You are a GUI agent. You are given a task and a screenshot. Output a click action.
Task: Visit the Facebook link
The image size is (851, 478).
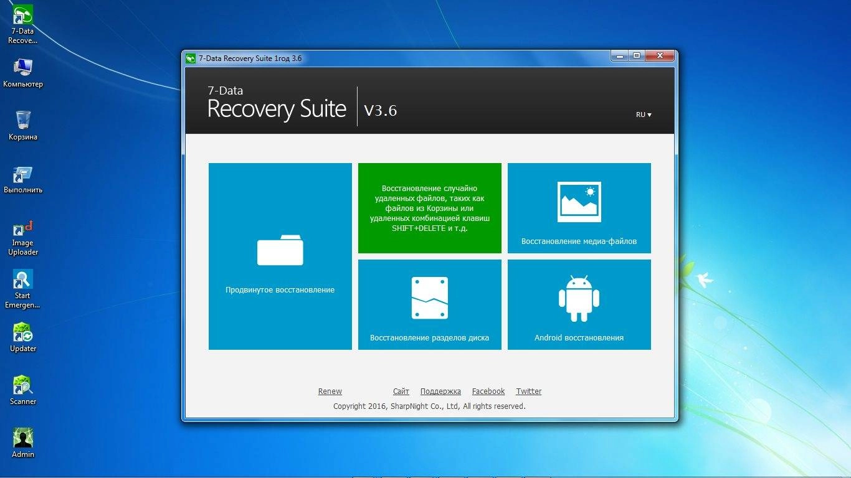(488, 391)
